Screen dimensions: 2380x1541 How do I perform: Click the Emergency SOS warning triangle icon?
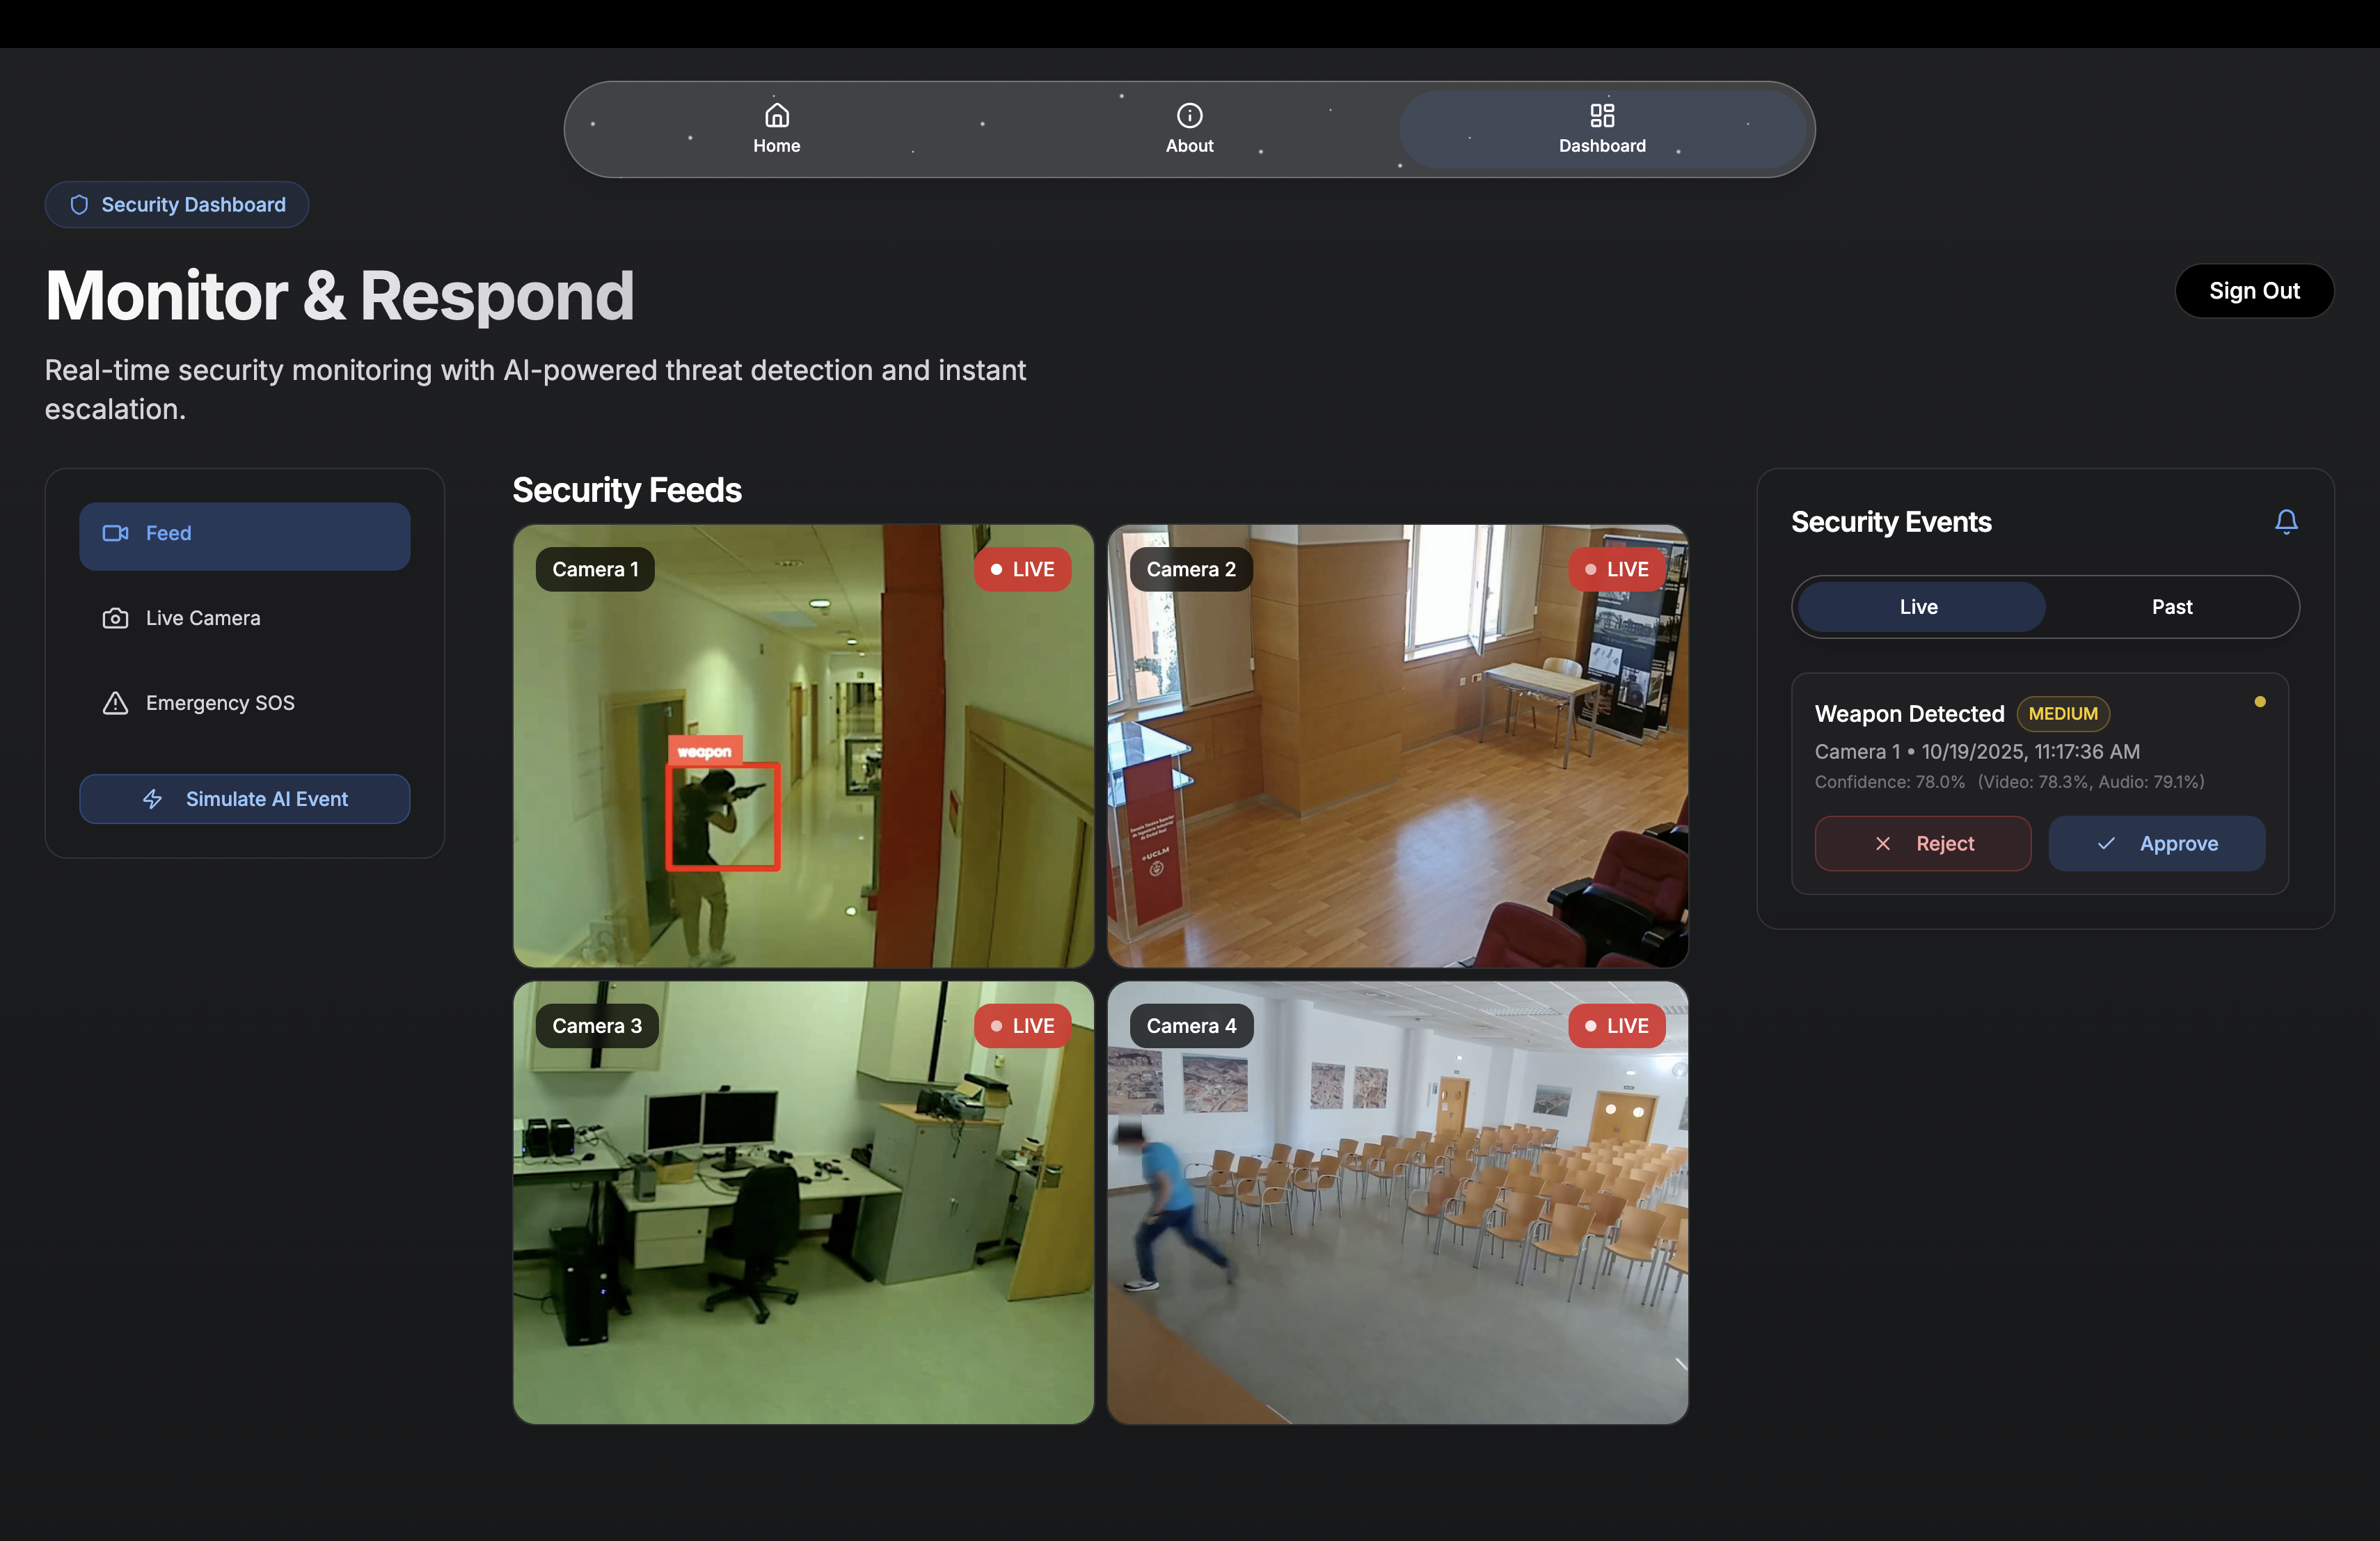click(x=115, y=703)
